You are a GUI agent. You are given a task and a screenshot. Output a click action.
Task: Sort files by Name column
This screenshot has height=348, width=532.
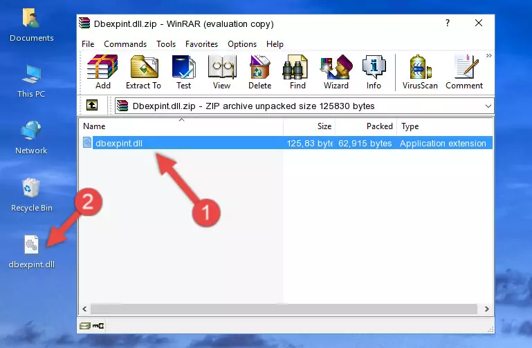[x=181, y=126]
